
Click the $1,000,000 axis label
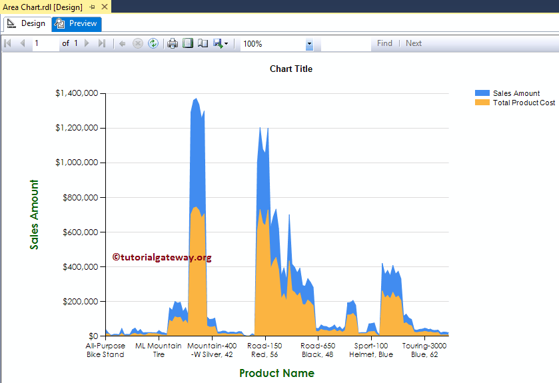point(77,163)
